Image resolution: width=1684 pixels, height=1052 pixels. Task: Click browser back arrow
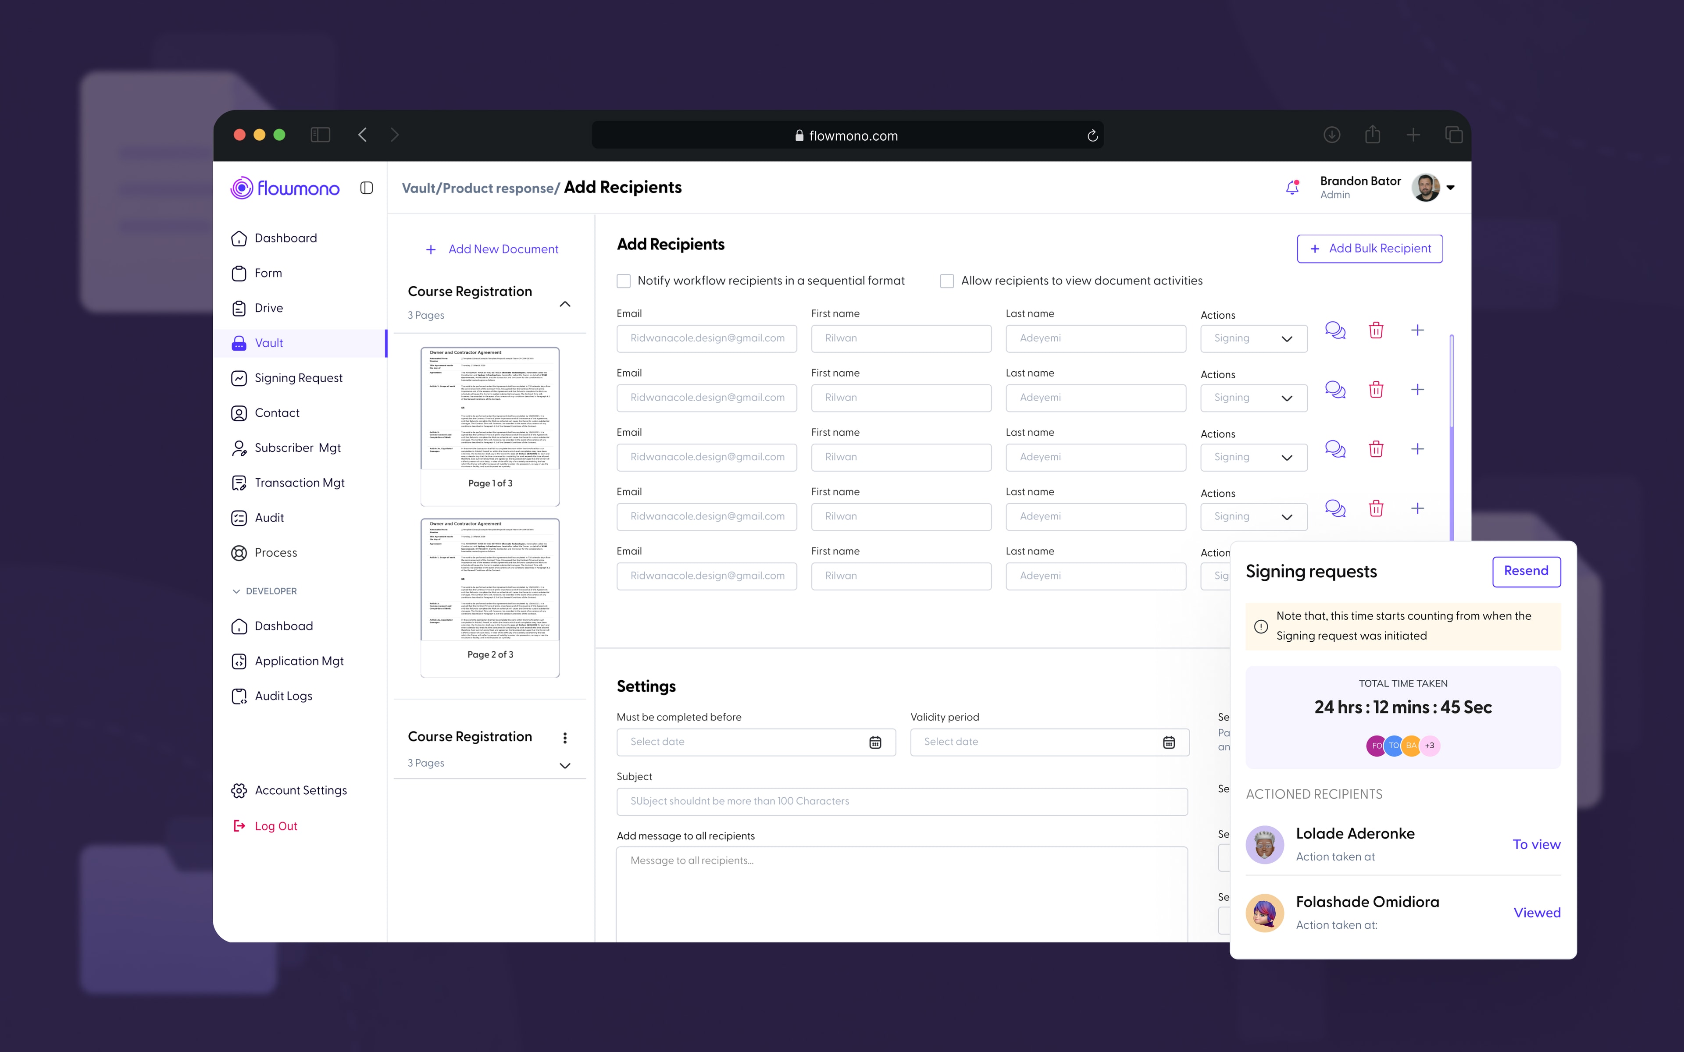click(x=362, y=135)
